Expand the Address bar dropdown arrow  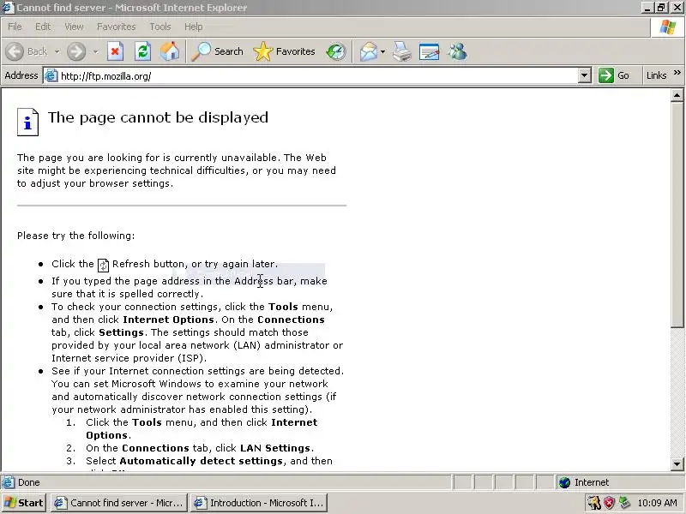click(585, 75)
